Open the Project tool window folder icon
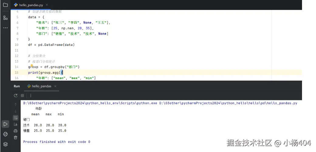This screenshot has width=316, height=152. pos(5,5)
